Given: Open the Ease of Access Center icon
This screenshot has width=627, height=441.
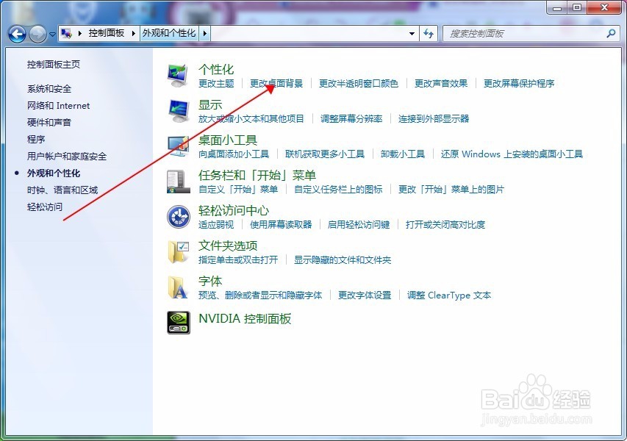Looking at the screenshot, I should click(x=178, y=217).
